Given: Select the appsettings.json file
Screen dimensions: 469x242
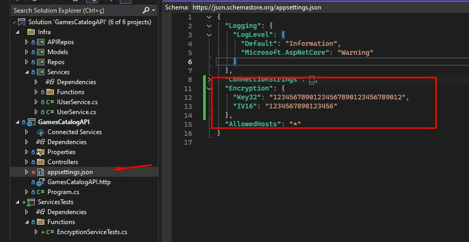Looking at the screenshot, I should click(70, 172).
